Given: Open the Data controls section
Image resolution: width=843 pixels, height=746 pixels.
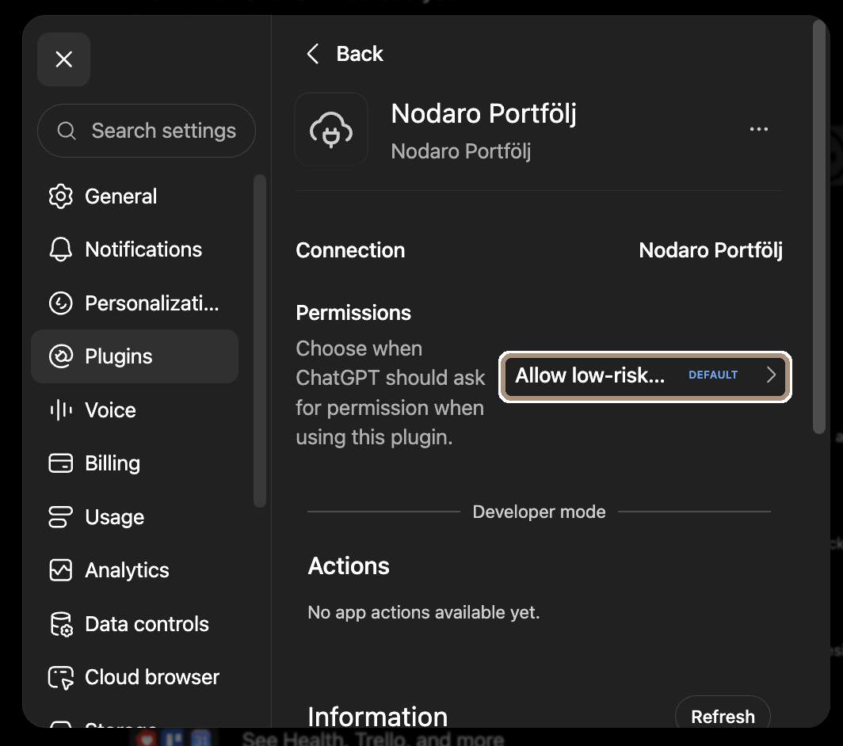Looking at the screenshot, I should (135, 624).
